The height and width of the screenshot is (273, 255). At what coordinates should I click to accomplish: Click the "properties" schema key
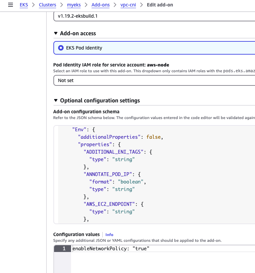click(95, 144)
